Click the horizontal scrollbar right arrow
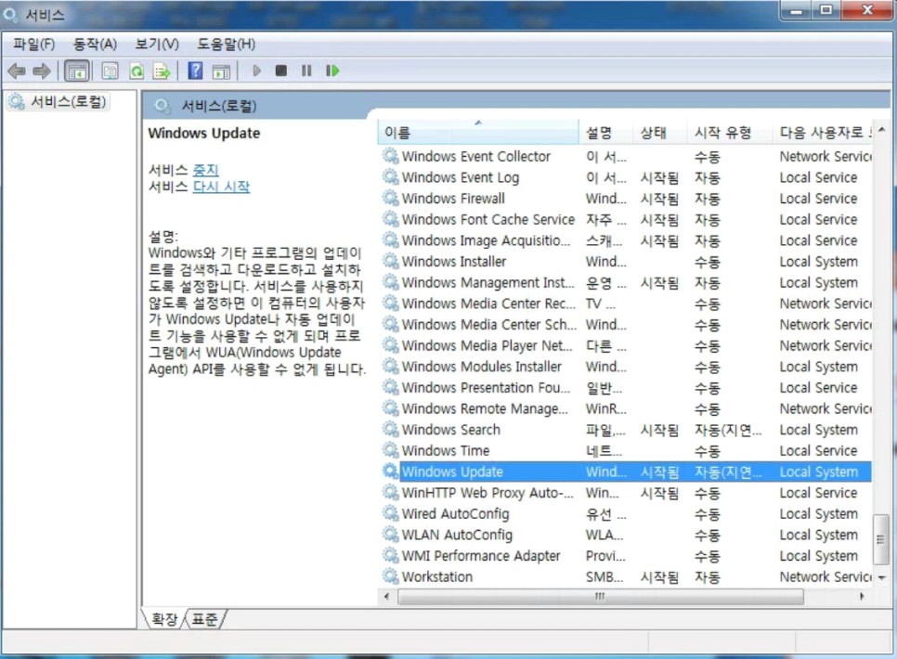897x659 pixels. [x=862, y=597]
